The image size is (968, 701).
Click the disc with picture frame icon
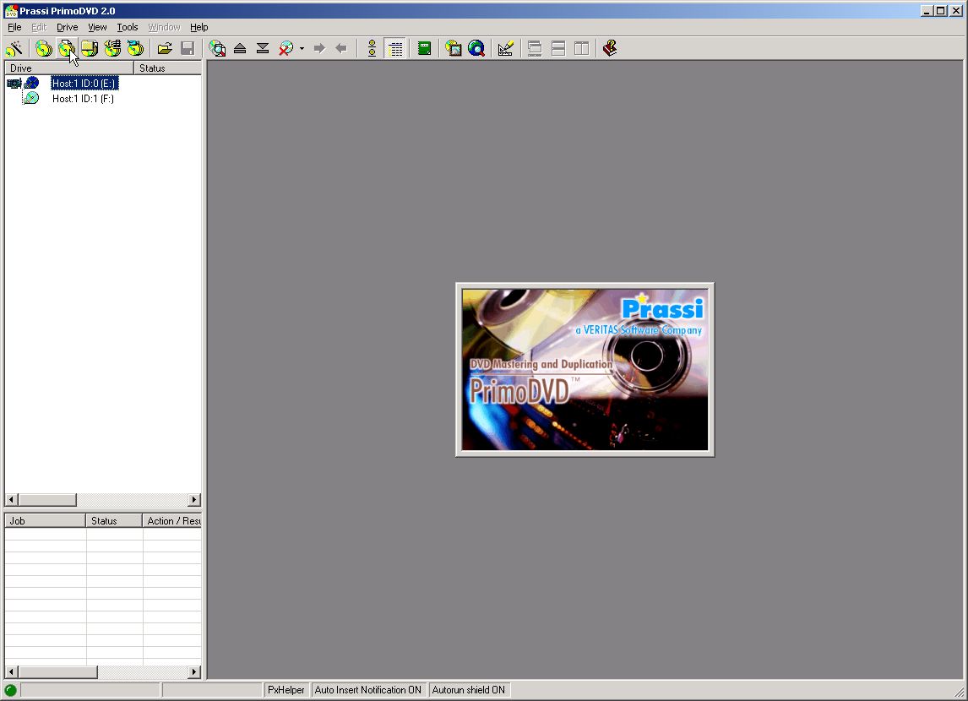tap(453, 48)
